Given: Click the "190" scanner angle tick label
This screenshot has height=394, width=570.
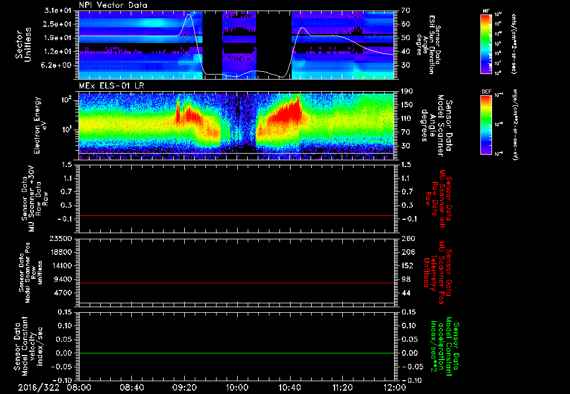Looking at the screenshot, I should (407, 91).
